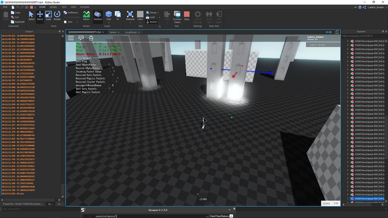388x218 pixels.
Task: Open the Help question mark icon
Action: click(x=360, y=7)
